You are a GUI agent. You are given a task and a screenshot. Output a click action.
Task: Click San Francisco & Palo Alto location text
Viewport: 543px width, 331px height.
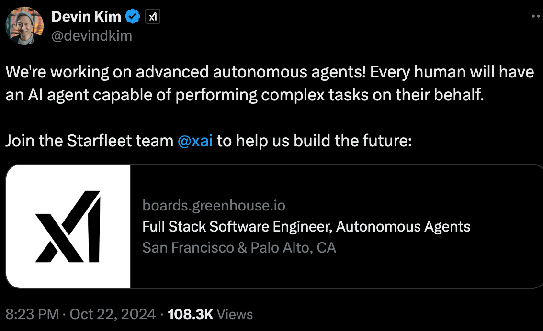coord(239,247)
